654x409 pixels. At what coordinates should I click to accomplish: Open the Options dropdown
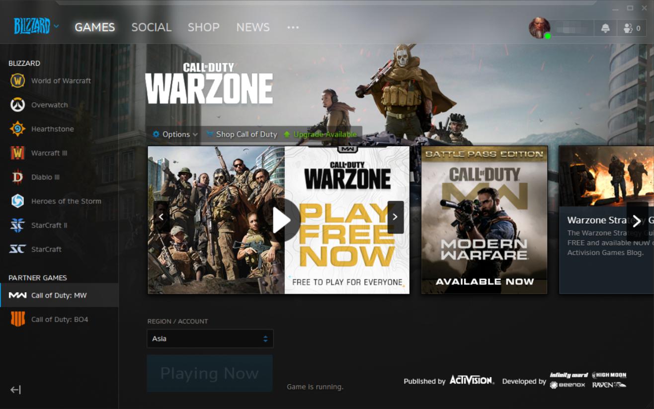175,134
